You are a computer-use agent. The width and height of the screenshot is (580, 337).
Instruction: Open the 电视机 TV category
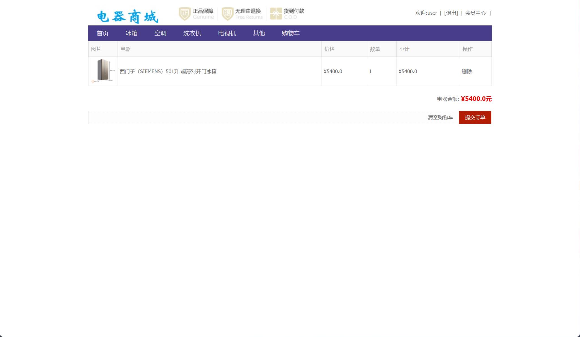[x=227, y=33]
